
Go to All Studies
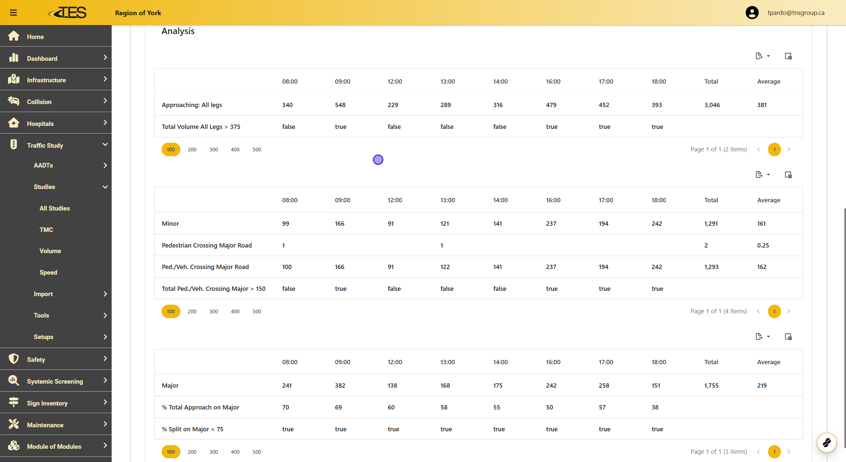click(x=55, y=208)
